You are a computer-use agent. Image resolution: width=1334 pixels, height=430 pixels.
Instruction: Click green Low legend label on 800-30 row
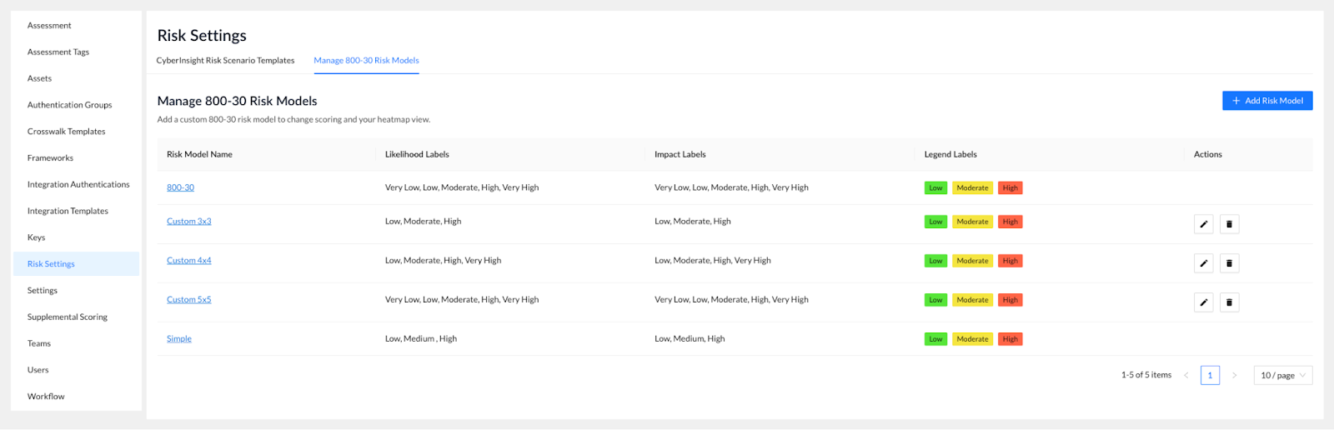point(935,187)
